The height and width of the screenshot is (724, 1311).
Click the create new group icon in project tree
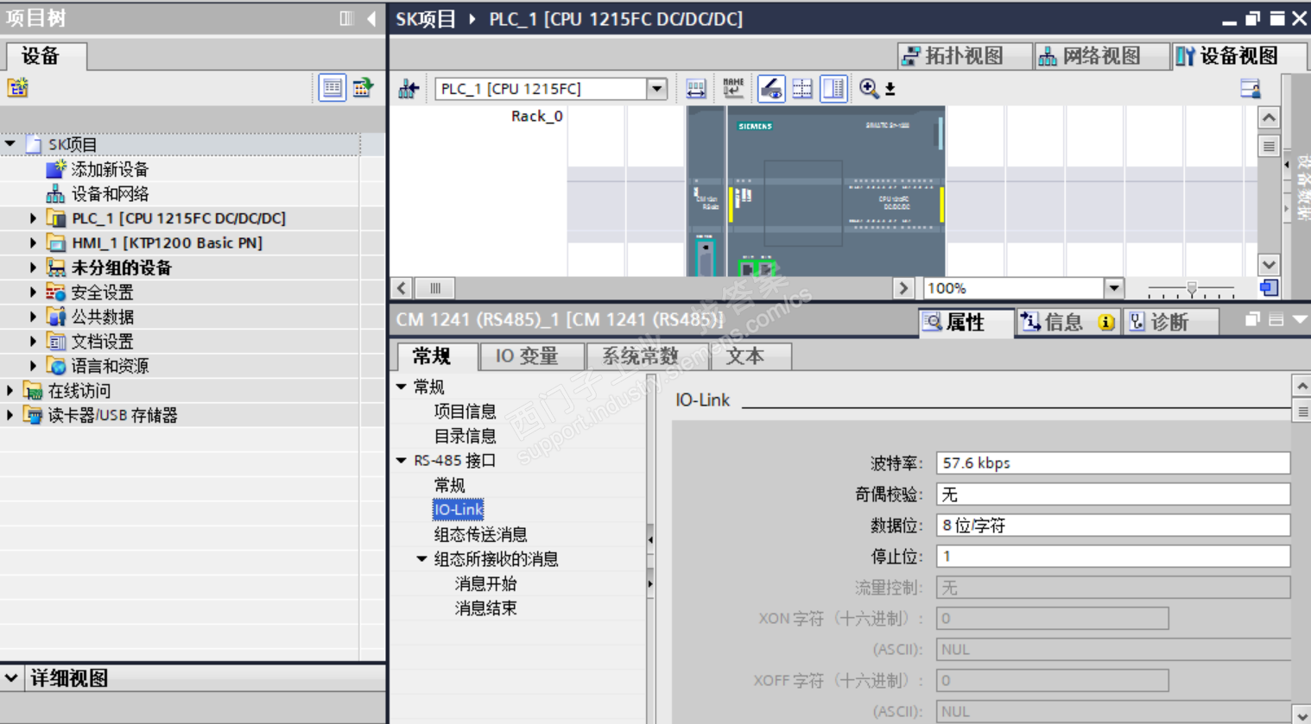point(17,87)
